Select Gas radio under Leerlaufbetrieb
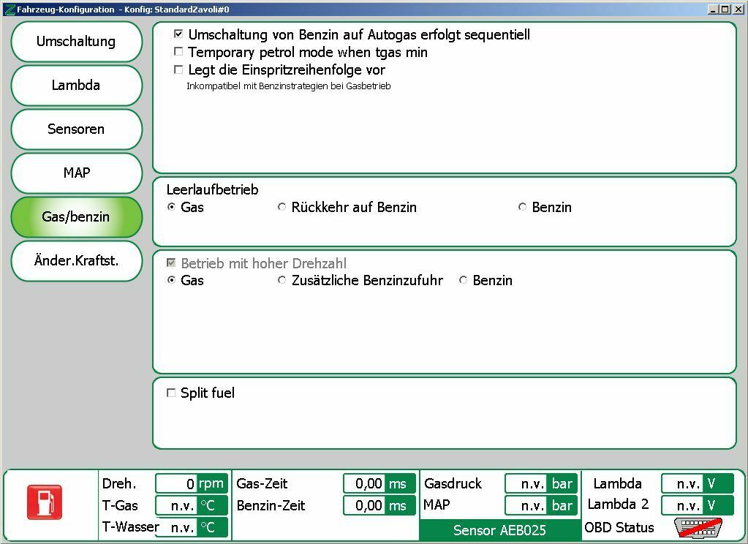 171,208
